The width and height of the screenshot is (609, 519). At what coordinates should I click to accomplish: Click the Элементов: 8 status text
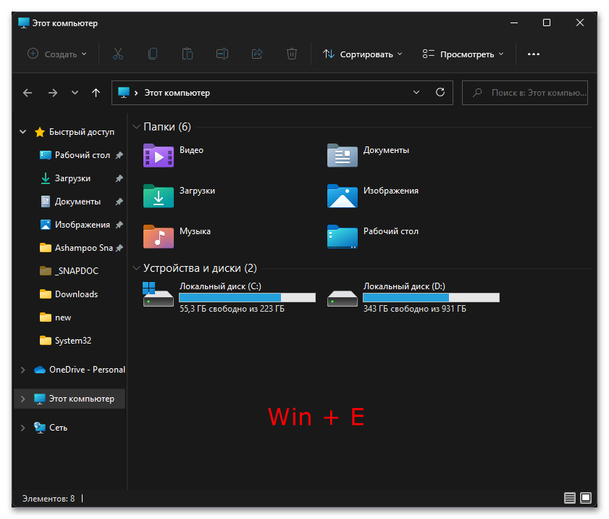(49, 499)
